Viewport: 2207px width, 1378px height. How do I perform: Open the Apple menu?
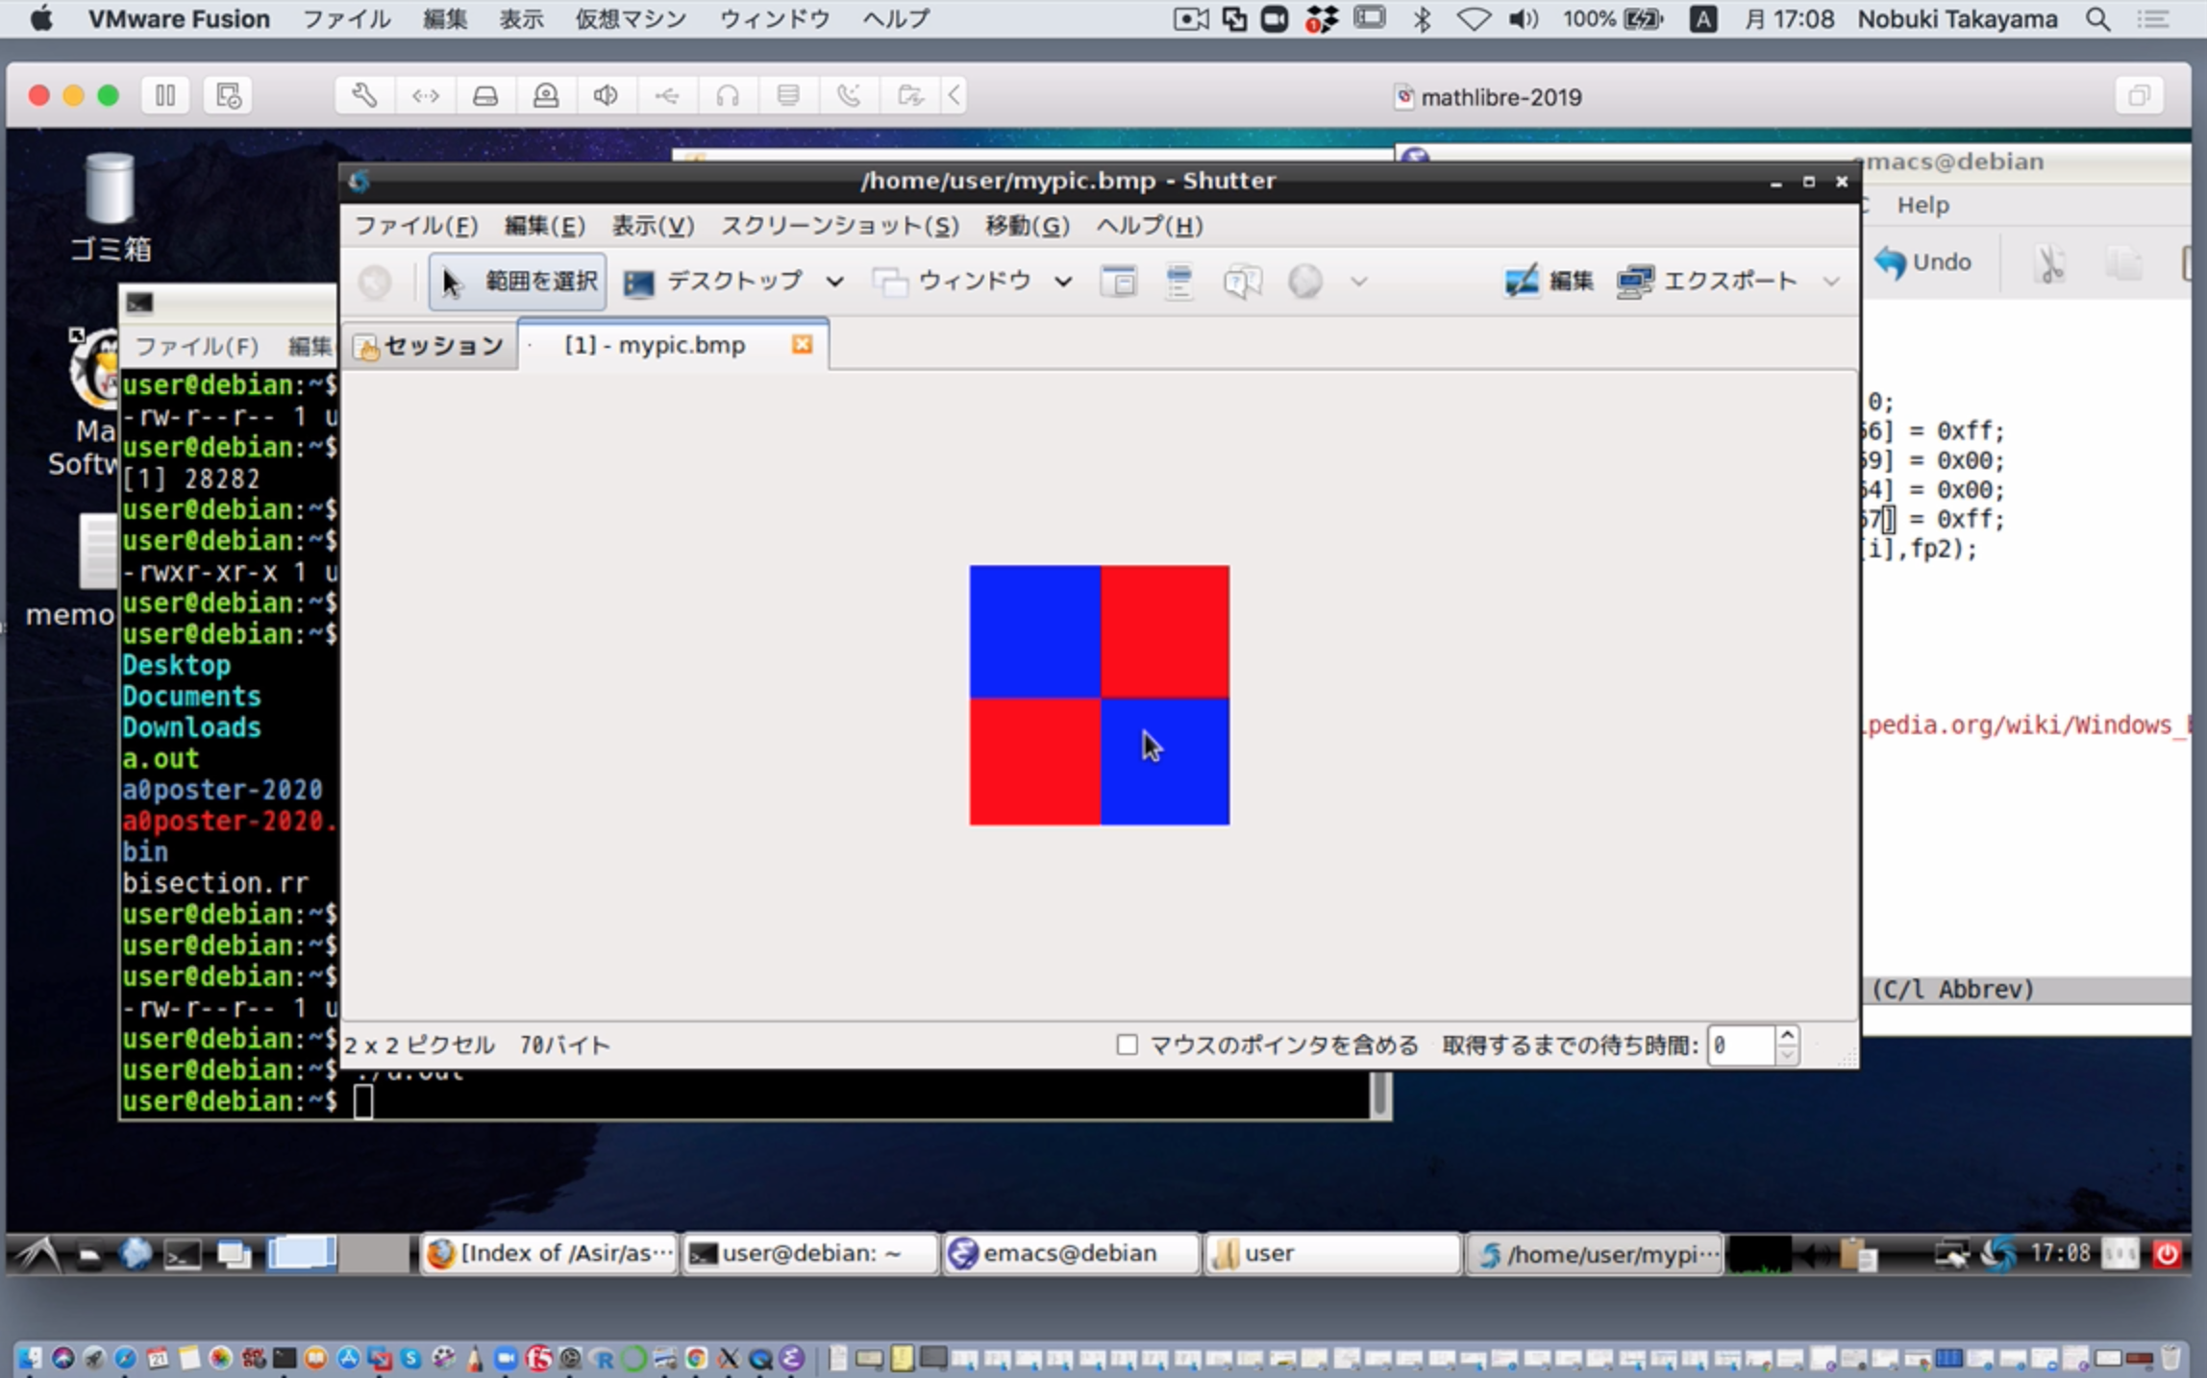[41, 18]
